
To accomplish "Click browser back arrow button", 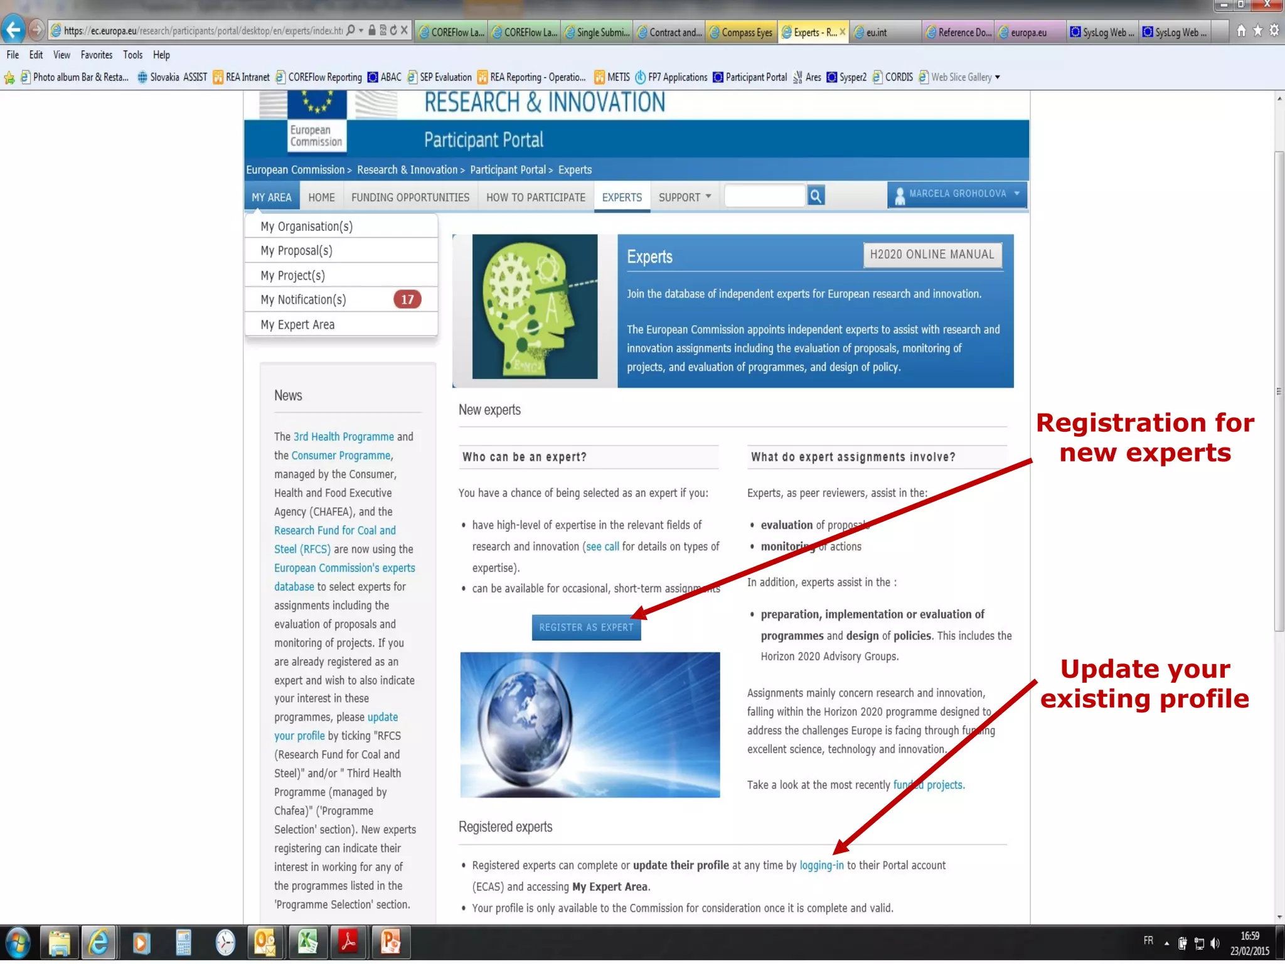I will pos(14,29).
